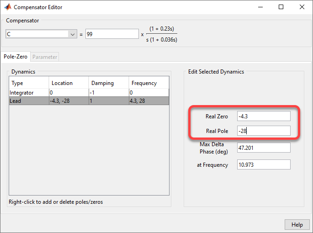Maximize the Compensator Editor window
Image resolution: width=313 pixels, height=233 pixels.
[x=281, y=7]
